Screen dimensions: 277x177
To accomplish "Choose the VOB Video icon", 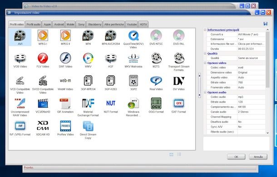I will 20,58.
